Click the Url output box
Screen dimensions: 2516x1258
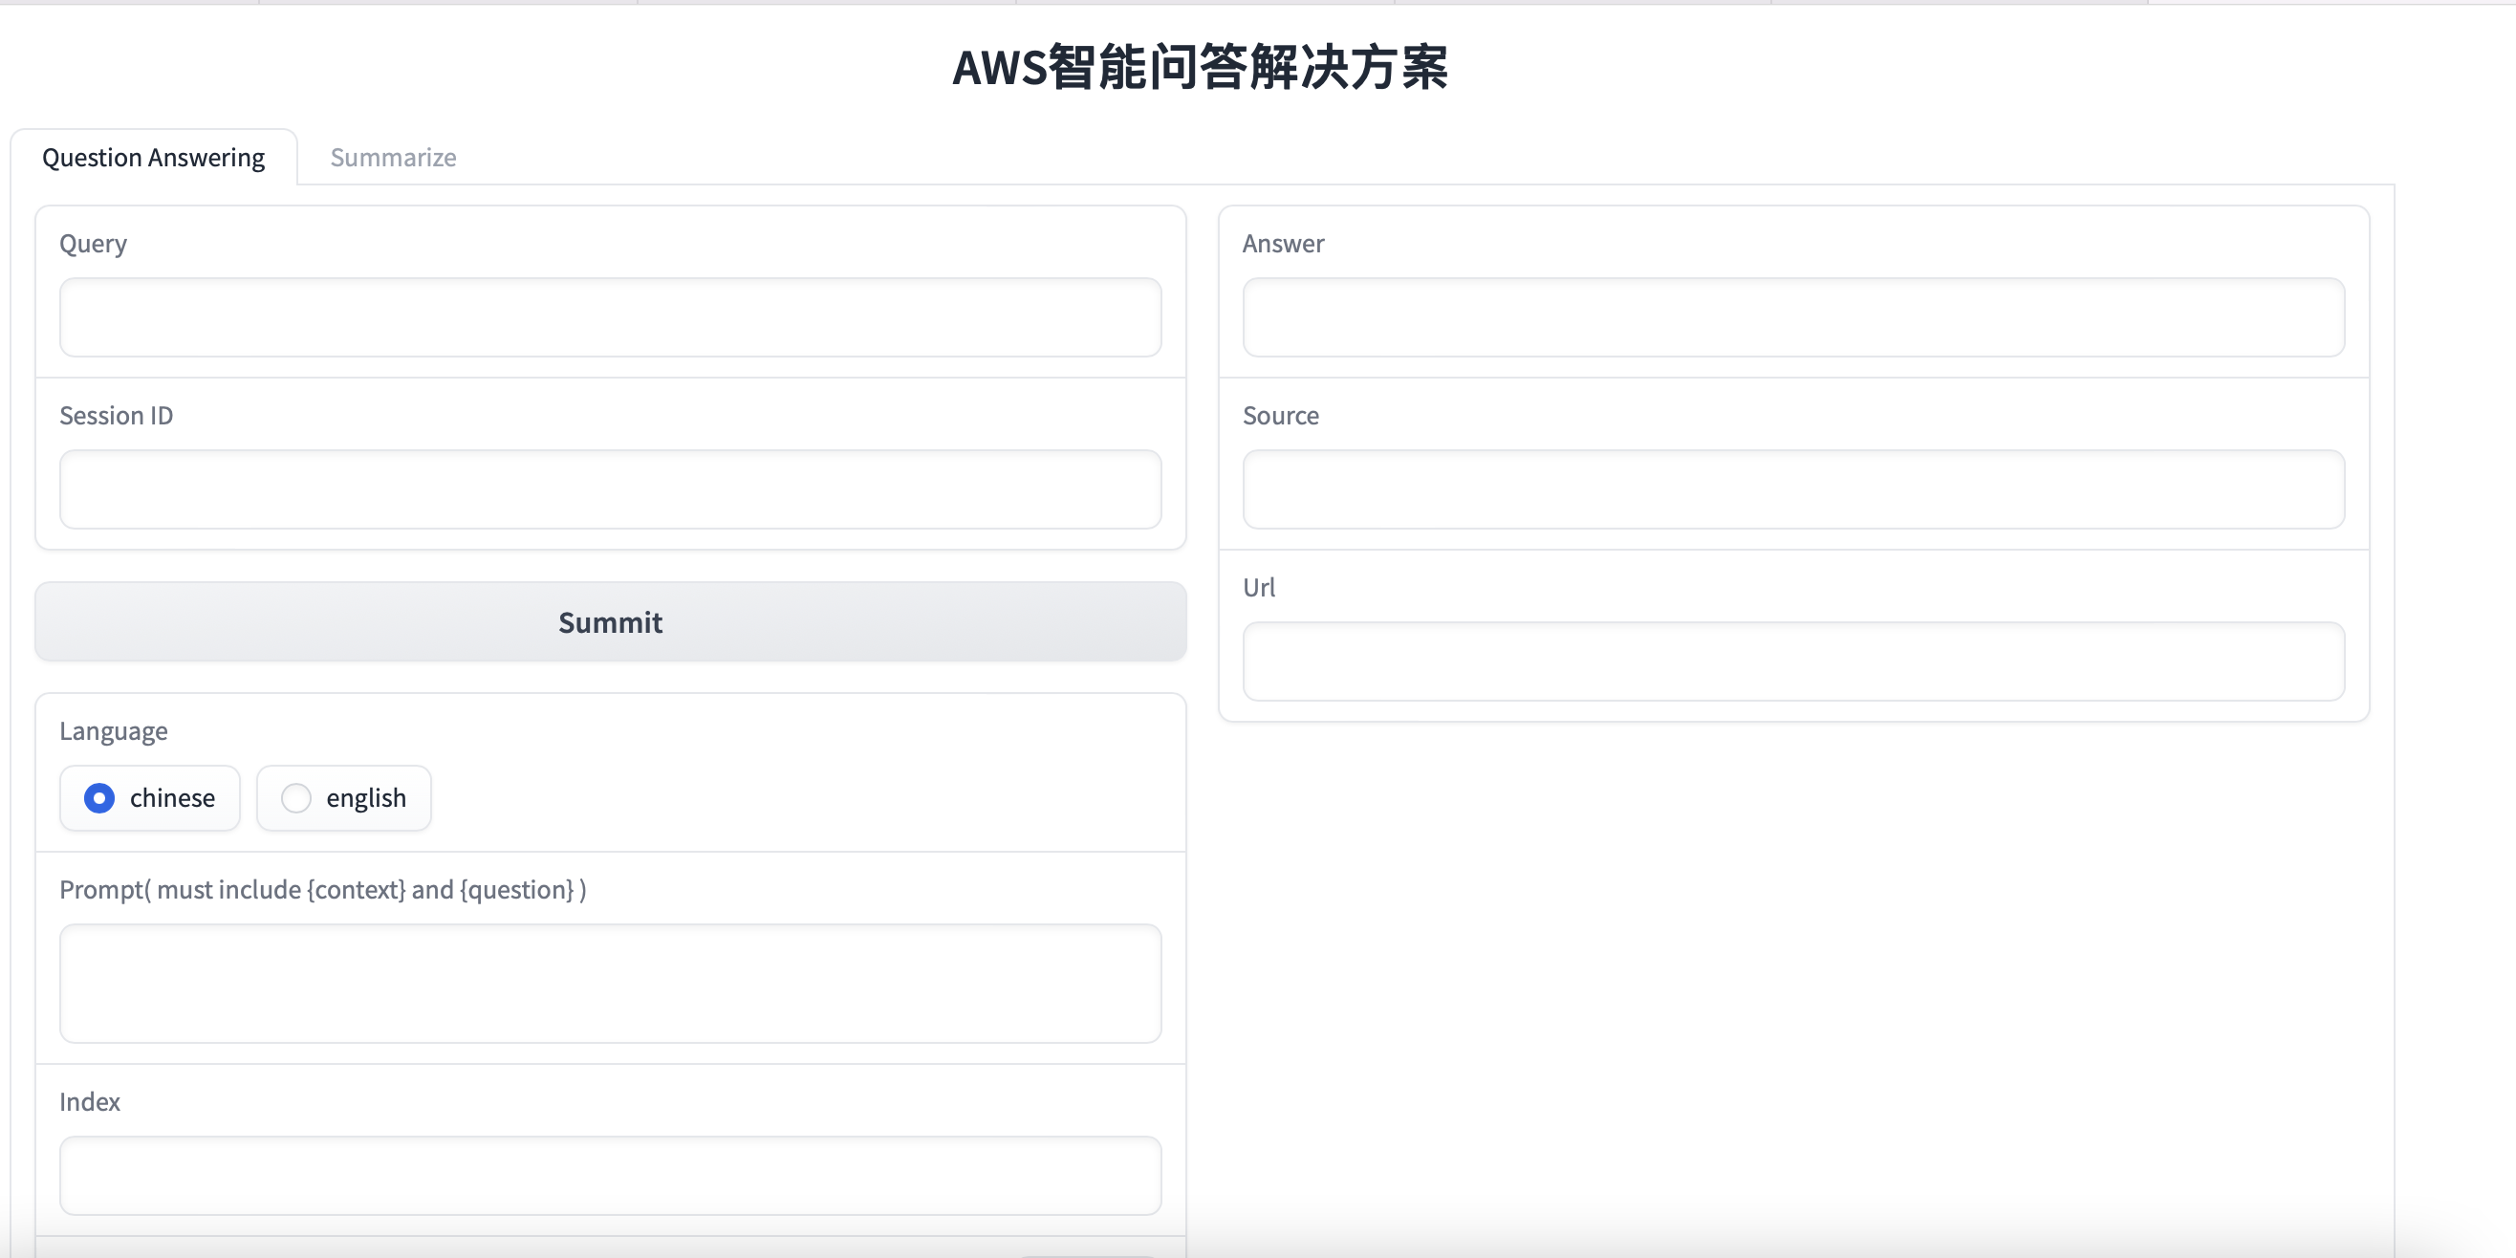pyautogui.click(x=1793, y=662)
